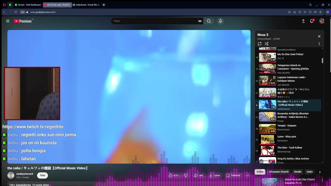Image resolution: width=331 pixels, height=186 pixels.
Task: Save the video with Tallenna
Action: pos(233,175)
